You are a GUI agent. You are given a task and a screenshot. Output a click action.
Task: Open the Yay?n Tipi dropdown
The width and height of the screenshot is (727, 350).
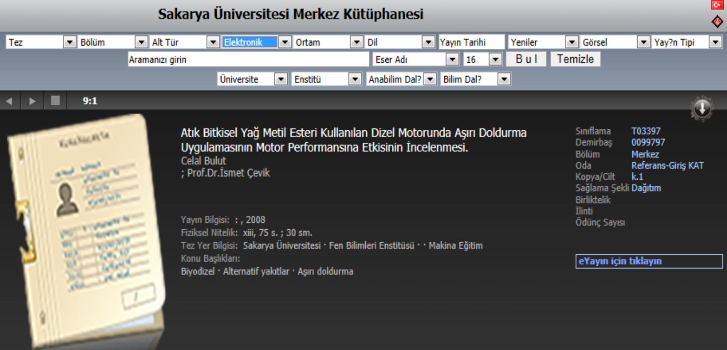pyautogui.click(x=687, y=42)
